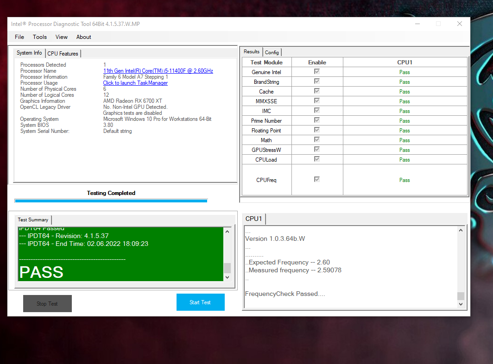Click the Floating Point test module cell
493x364 pixels.
coord(266,131)
